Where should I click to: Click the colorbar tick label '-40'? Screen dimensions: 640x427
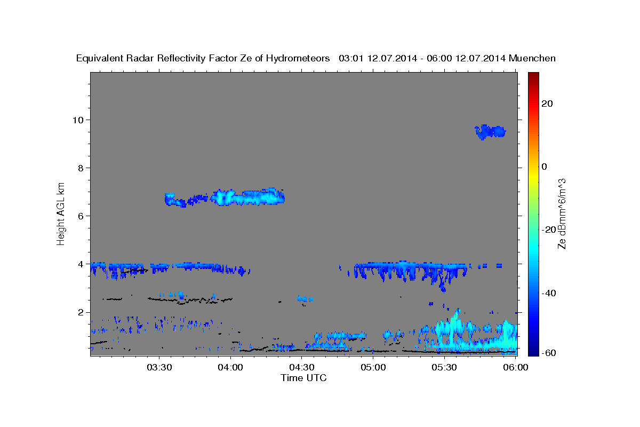pos(548,292)
